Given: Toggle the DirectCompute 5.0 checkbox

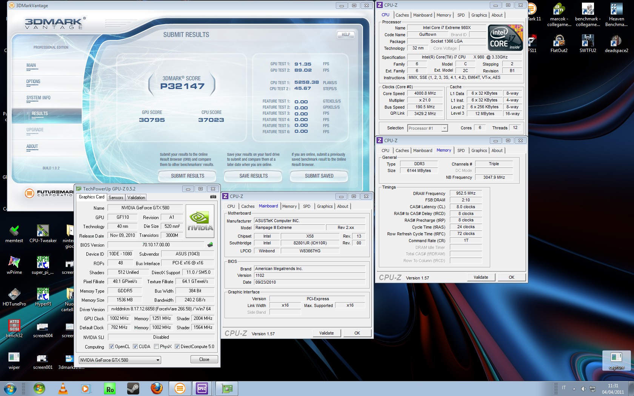Looking at the screenshot, I should [x=177, y=347].
